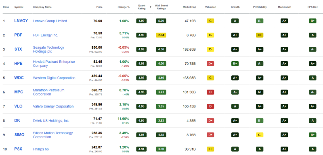Click PSX's A+ momentum grade badge
The width and height of the screenshot is (323, 155).
click(284, 149)
